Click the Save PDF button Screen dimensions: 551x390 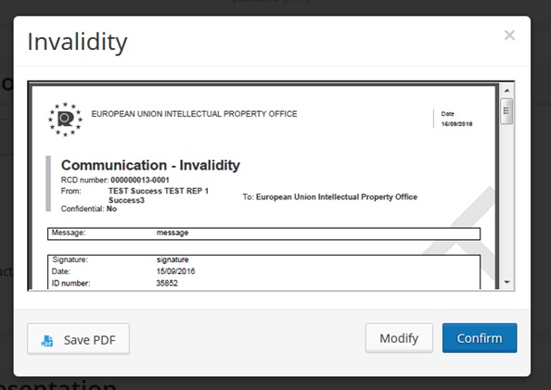(x=78, y=339)
